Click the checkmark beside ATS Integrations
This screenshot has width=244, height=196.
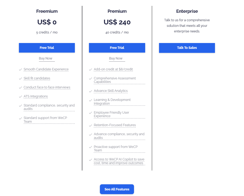[21, 96]
